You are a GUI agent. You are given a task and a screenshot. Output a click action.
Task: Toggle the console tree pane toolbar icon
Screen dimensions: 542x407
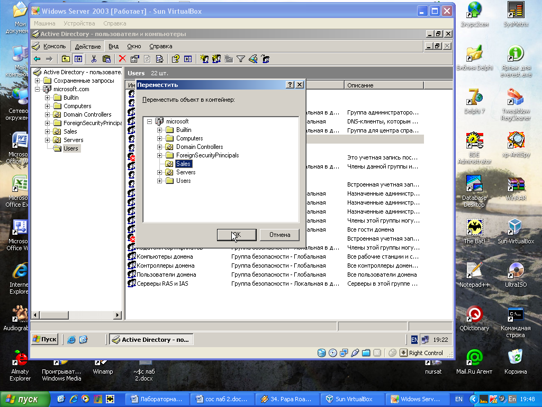(78, 59)
